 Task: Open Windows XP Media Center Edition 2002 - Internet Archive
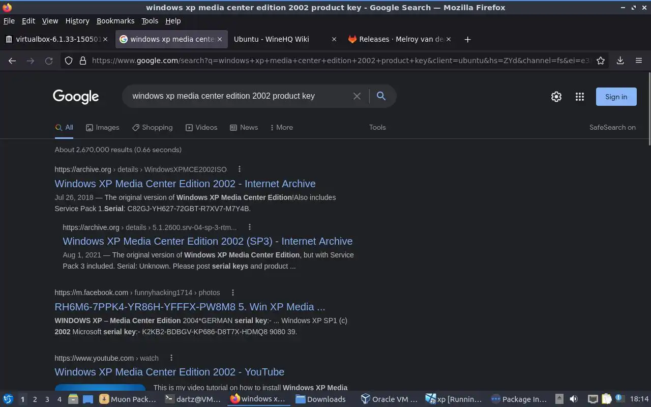click(x=185, y=184)
